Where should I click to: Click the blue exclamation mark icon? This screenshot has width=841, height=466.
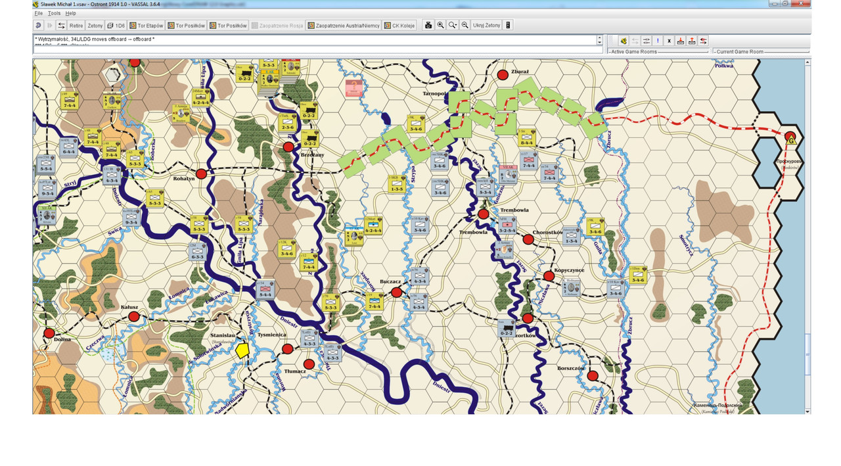coord(658,41)
